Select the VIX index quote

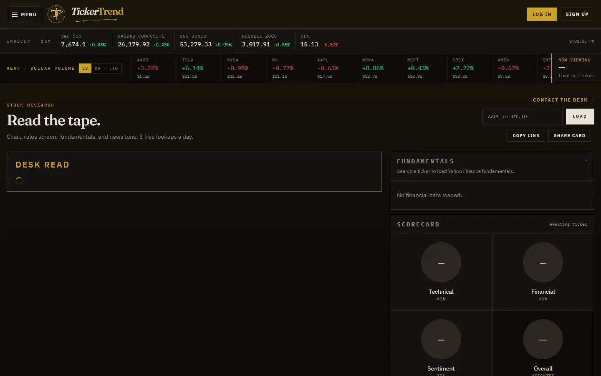pyautogui.click(x=319, y=41)
